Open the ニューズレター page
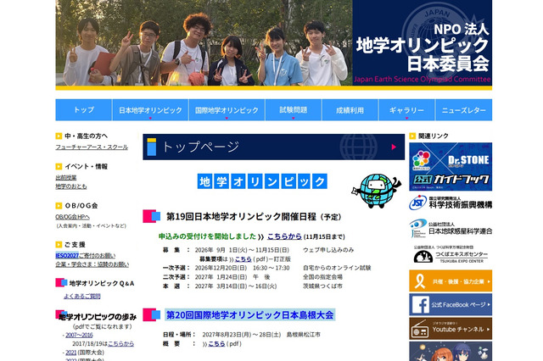The image size is (543, 361). pos(464,109)
